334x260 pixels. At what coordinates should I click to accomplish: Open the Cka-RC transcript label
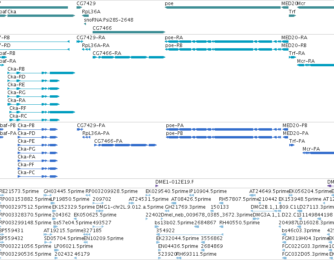click(18, 116)
